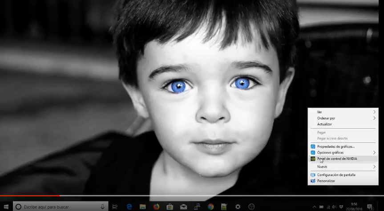The image size is (384, 211).
Task: Choose Actualizar in context menu
Action: pyautogui.click(x=324, y=124)
